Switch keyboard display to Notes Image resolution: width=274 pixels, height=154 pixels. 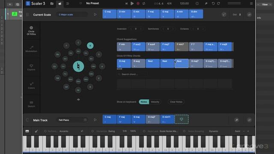144,102
